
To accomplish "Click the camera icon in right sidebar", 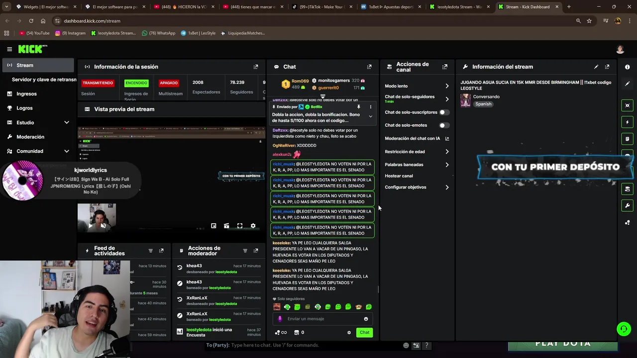I will (x=627, y=105).
